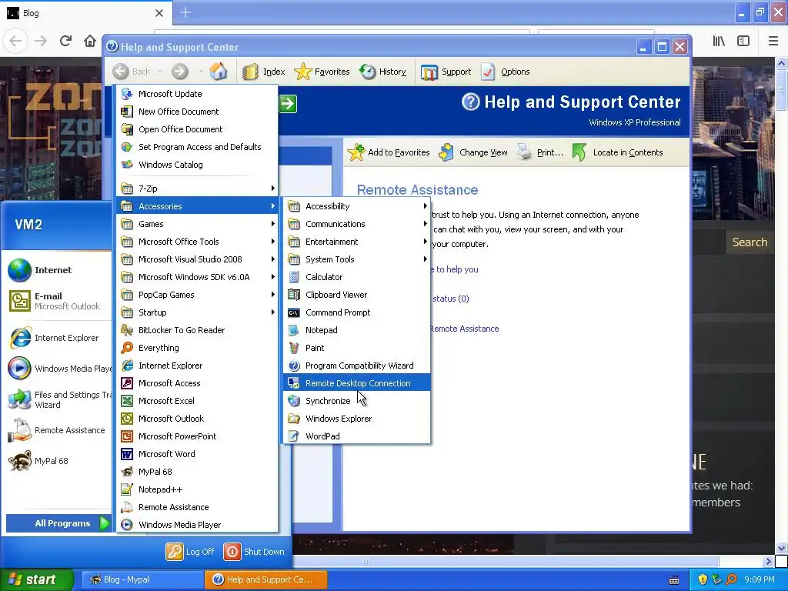
Task: Open E-mail Microsoft Outlook pinned item
Action: point(56,301)
